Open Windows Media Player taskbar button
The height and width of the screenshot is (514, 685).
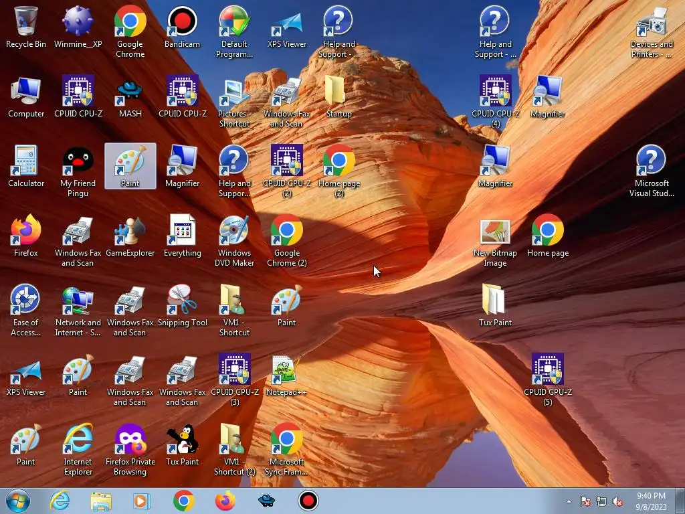point(142,501)
